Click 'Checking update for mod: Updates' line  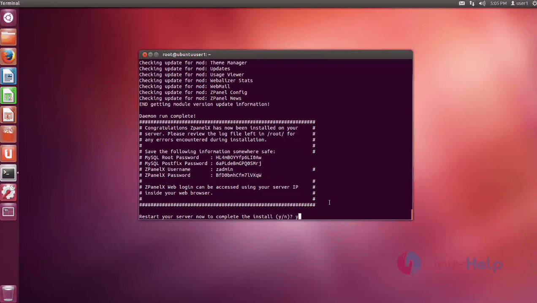tap(184, 69)
